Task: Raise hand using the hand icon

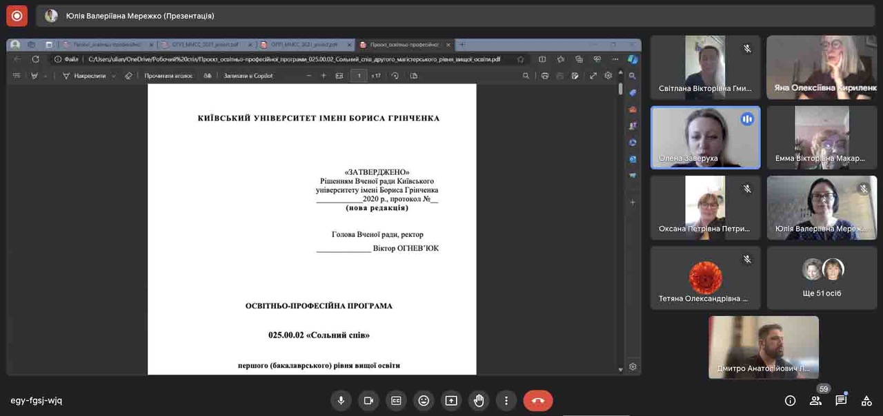Action: (479, 400)
